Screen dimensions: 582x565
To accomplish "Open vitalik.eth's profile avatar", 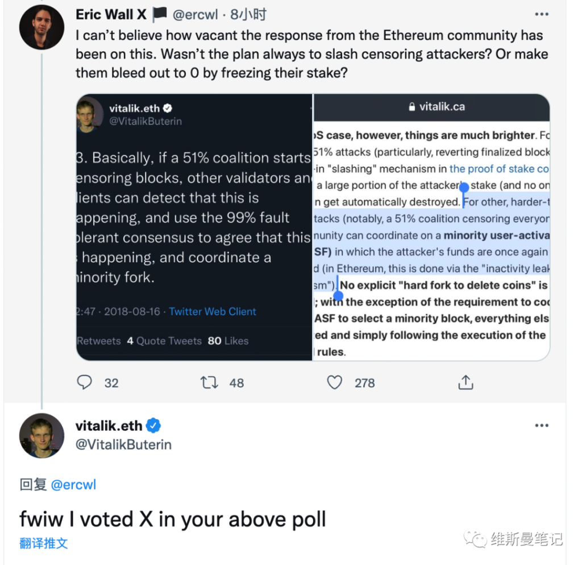I will pyautogui.click(x=41, y=435).
